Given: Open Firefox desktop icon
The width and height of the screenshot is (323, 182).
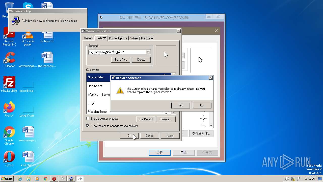Looking at the screenshot, I should [9, 109].
